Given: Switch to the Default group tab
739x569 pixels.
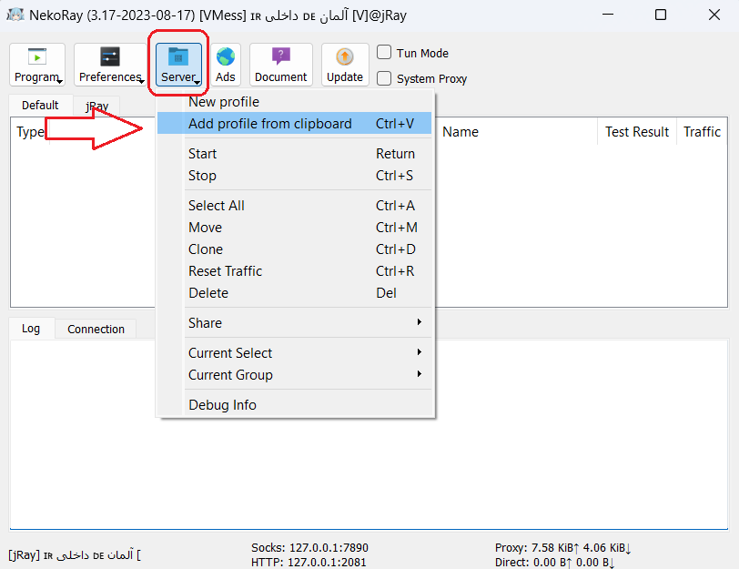Looking at the screenshot, I should click(x=40, y=106).
